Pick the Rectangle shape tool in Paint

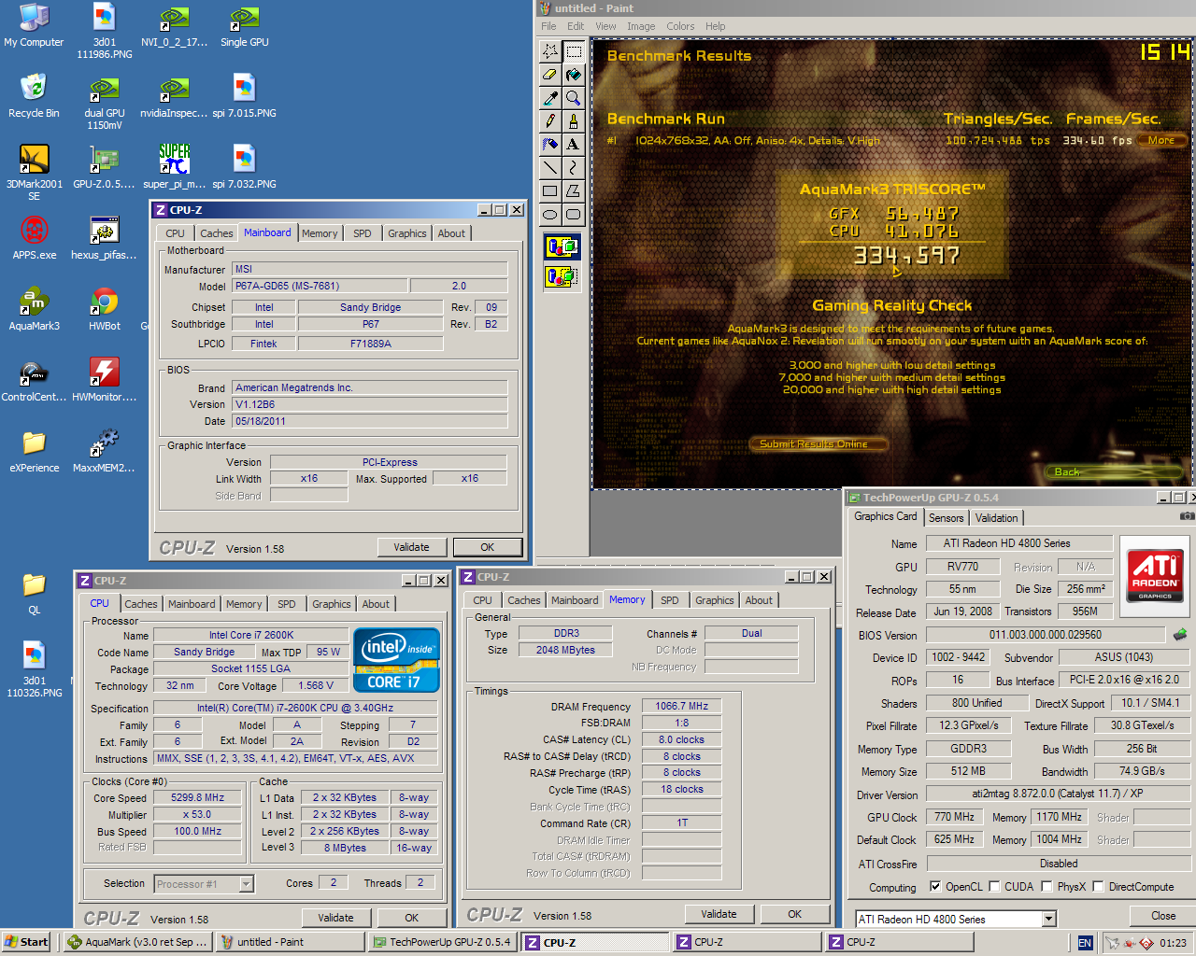pyautogui.click(x=550, y=191)
